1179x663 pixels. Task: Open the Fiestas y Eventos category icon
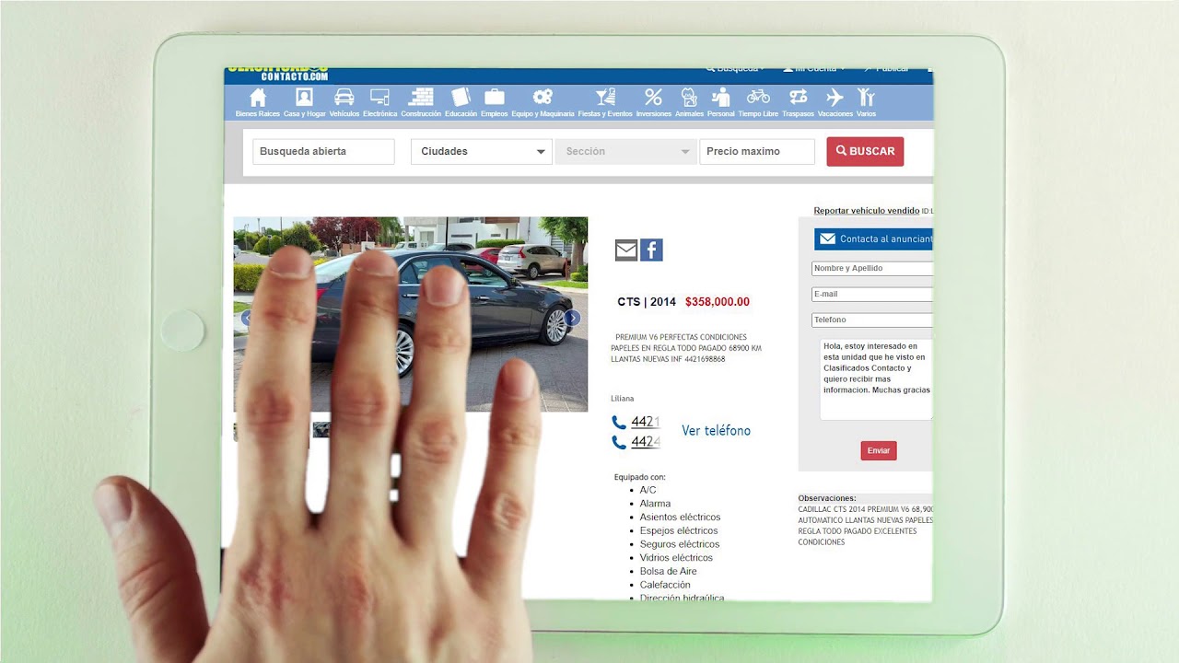(x=605, y=97)
